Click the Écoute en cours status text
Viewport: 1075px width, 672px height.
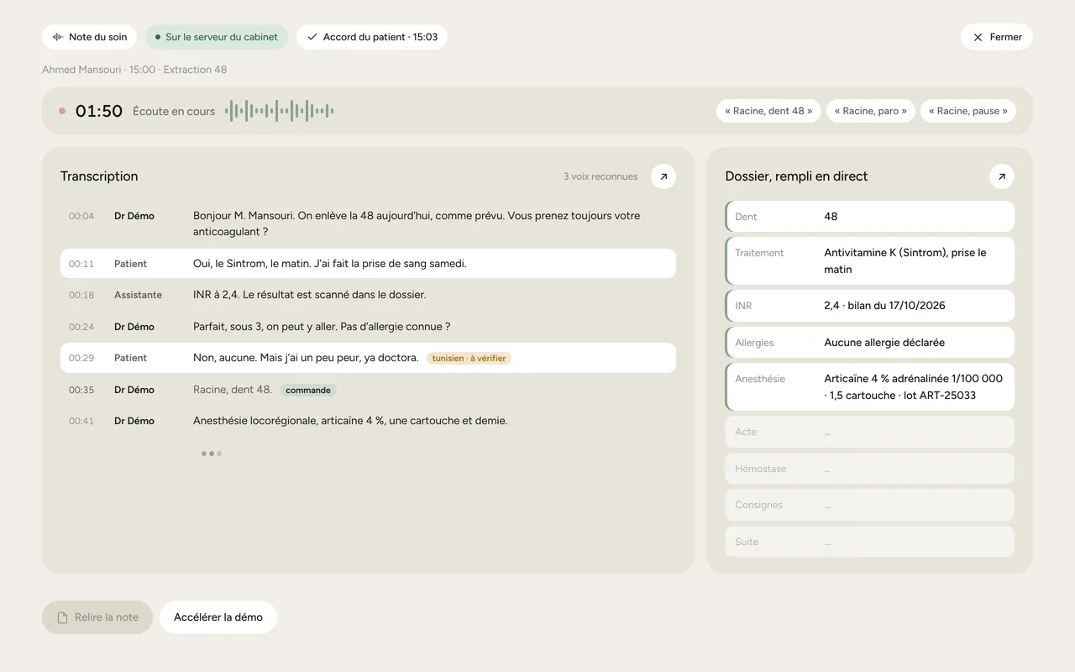[174, 111]
